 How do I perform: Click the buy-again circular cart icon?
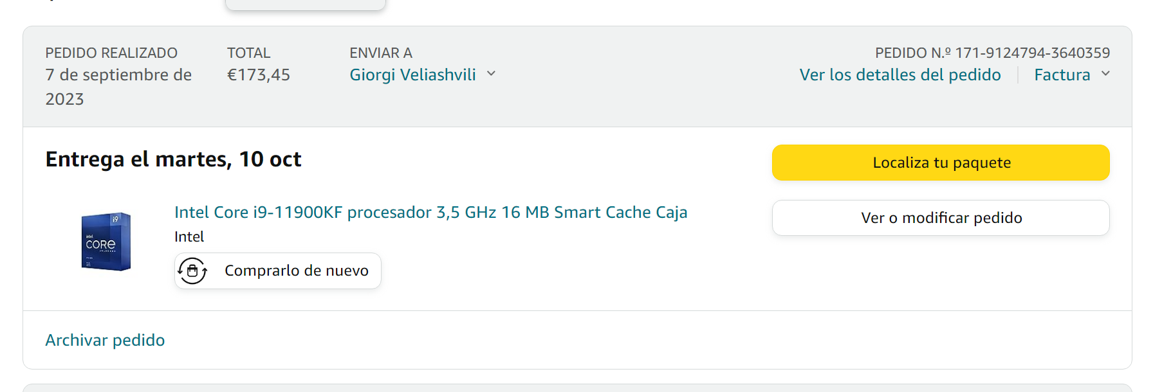pyautogui.click(x=192, y=271)
